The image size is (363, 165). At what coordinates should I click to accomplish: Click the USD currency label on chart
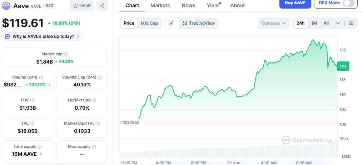point(346,156)
